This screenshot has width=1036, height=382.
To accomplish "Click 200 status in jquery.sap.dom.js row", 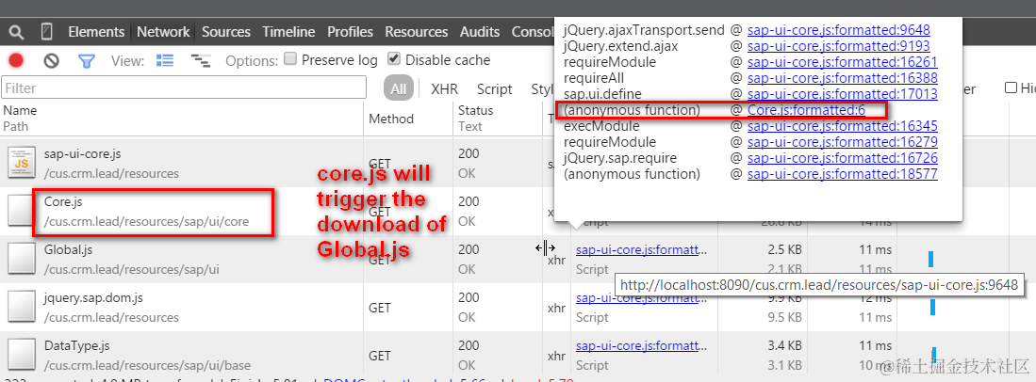I will tap(469, 298).
